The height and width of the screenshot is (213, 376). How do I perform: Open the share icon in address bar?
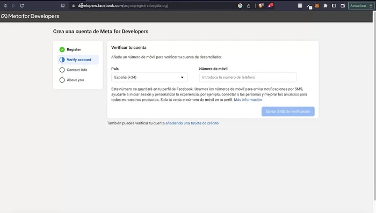tap(249, 5)
